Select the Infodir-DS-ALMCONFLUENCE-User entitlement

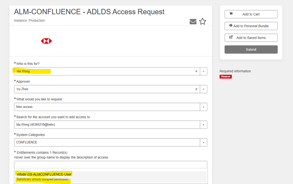[111, 177]
